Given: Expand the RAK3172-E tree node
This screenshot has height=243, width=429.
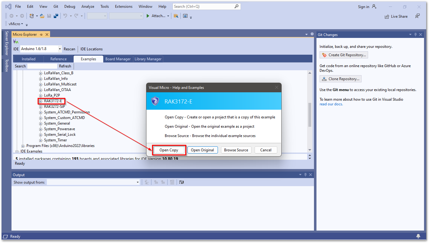Looking at the screenshot, I should click(x=40, y=101).
